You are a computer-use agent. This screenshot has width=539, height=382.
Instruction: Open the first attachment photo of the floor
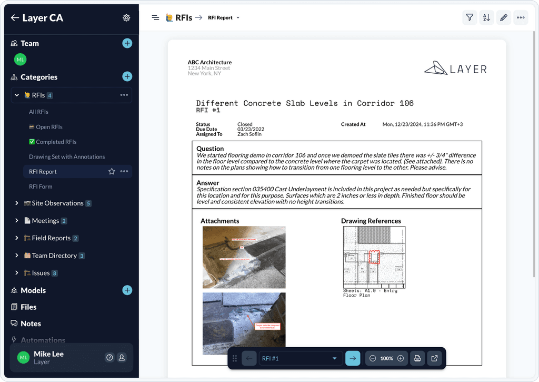244,257
